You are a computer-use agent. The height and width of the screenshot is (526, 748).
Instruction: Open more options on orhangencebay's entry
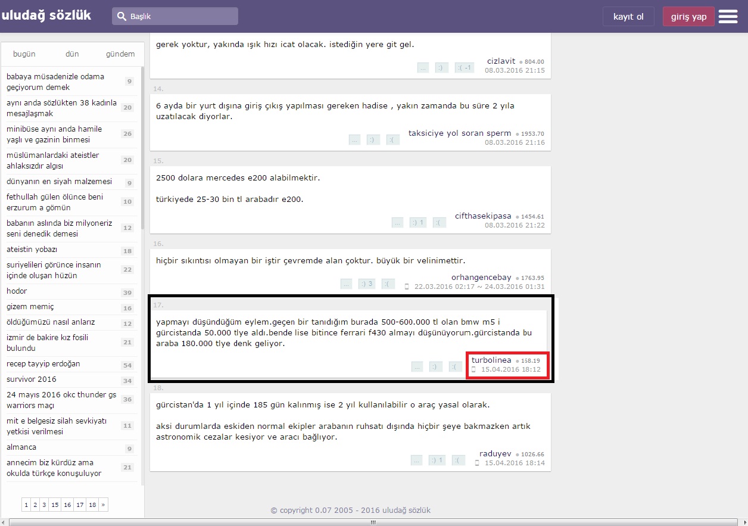tap(346, 284)
